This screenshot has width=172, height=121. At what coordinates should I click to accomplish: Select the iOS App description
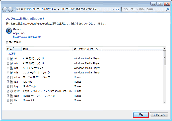tap(28, 82)
